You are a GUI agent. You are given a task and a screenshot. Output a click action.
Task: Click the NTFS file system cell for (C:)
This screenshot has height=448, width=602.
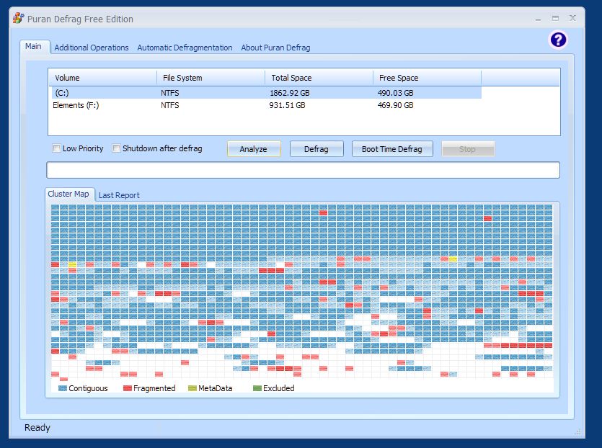pyautogui.click(x=170, y=93)
